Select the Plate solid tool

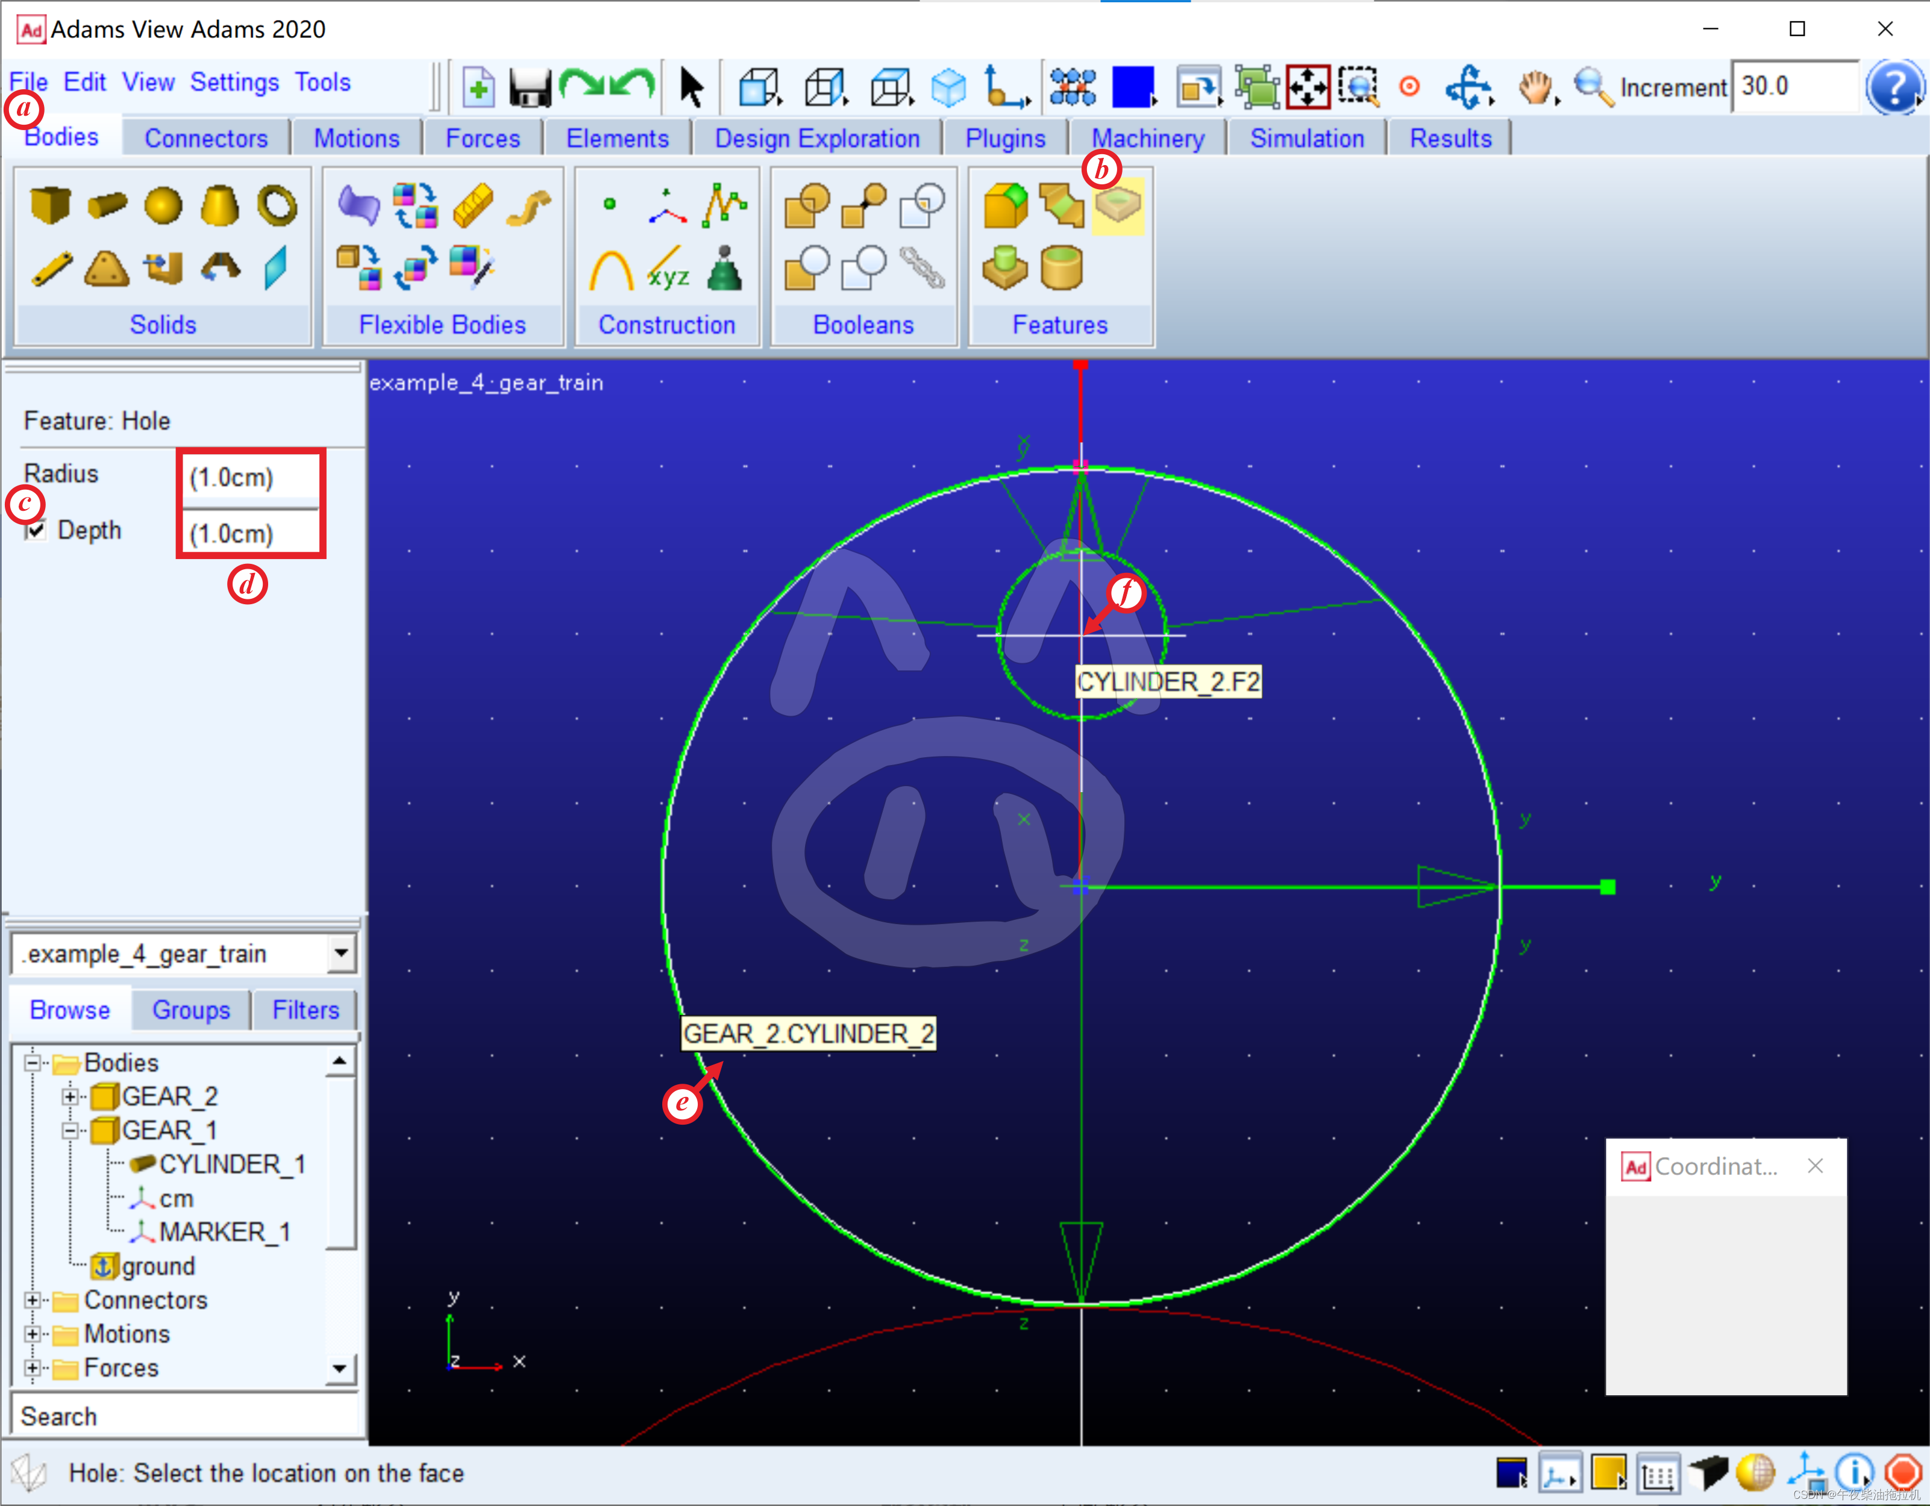[x=106, y=269]
